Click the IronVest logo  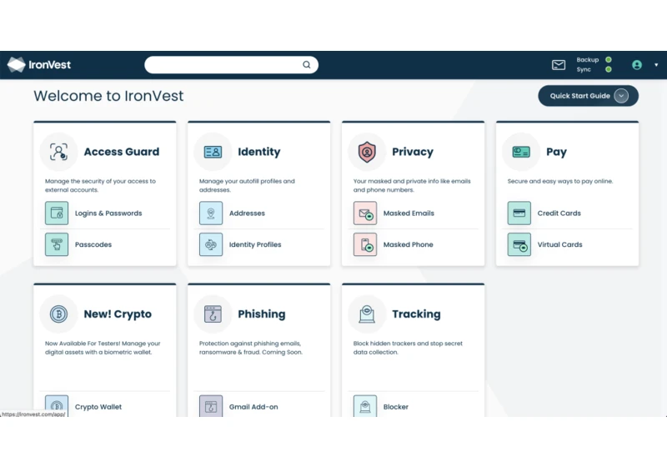click(x=39, y=65)
